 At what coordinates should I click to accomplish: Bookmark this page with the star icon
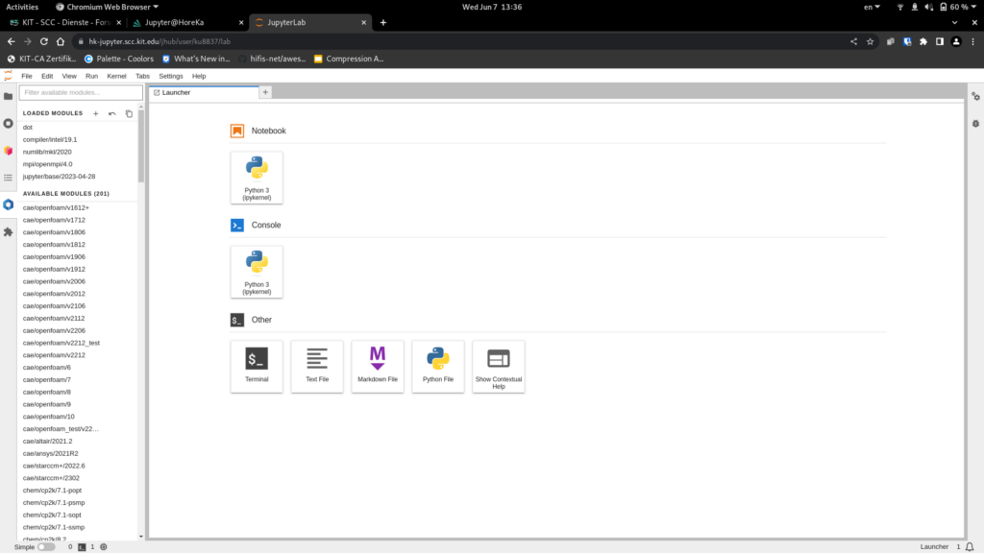coord(870,41)
